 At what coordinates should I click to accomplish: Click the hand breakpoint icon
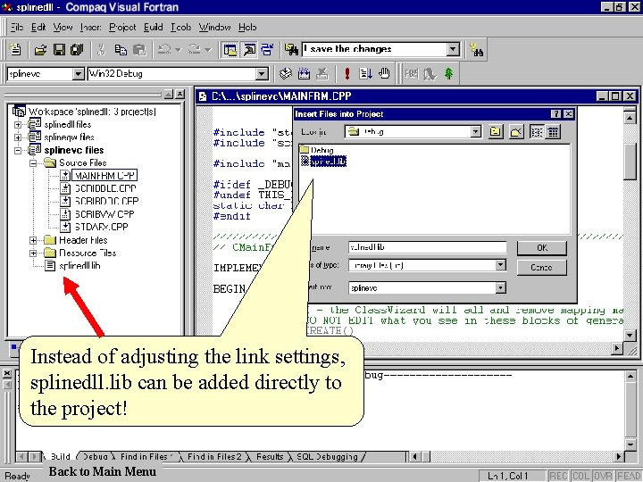click(x=384, y=74)
